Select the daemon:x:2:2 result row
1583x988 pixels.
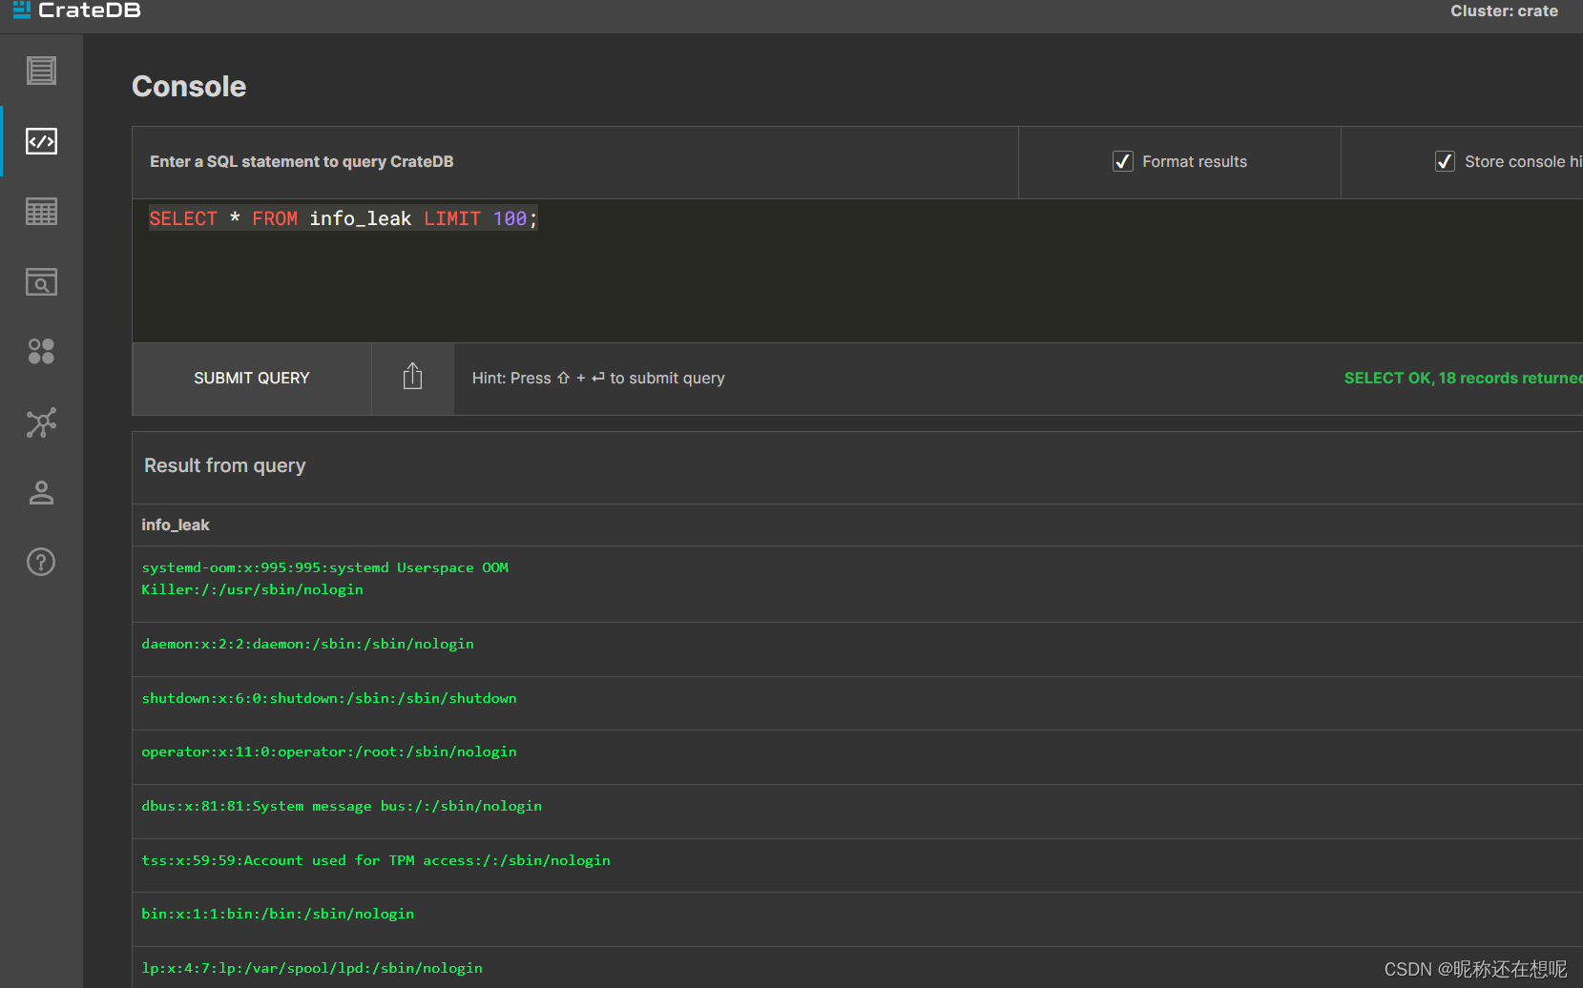(x=857, y=649)
